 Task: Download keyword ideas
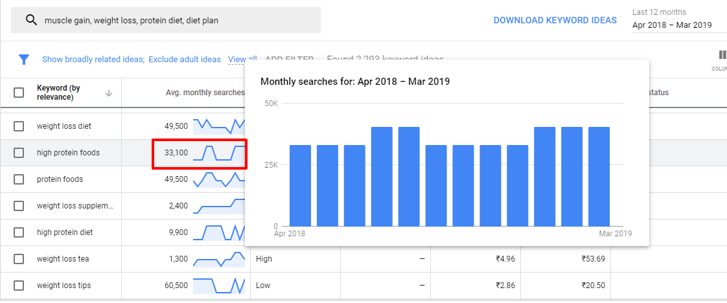click(x=555, y=20)
